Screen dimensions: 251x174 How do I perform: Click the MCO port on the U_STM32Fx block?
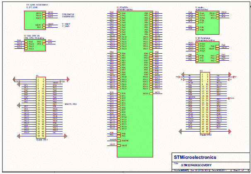[x=151, y=94]
